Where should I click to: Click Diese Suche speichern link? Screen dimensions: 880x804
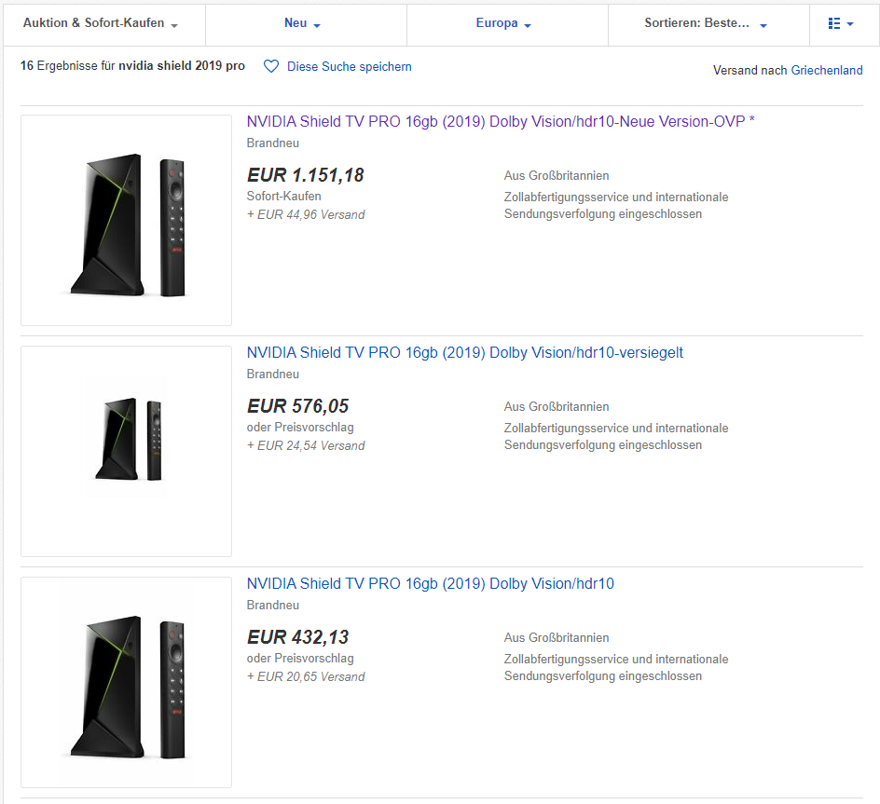tap(349, 67)
